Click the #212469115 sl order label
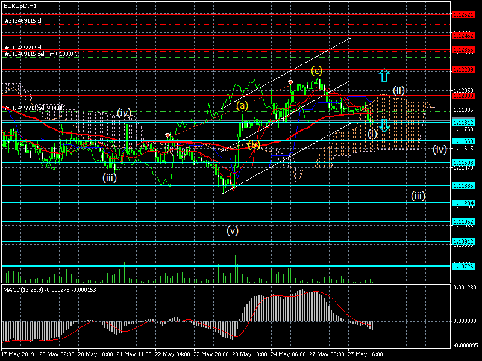482x361 pixels. point(23,21)
